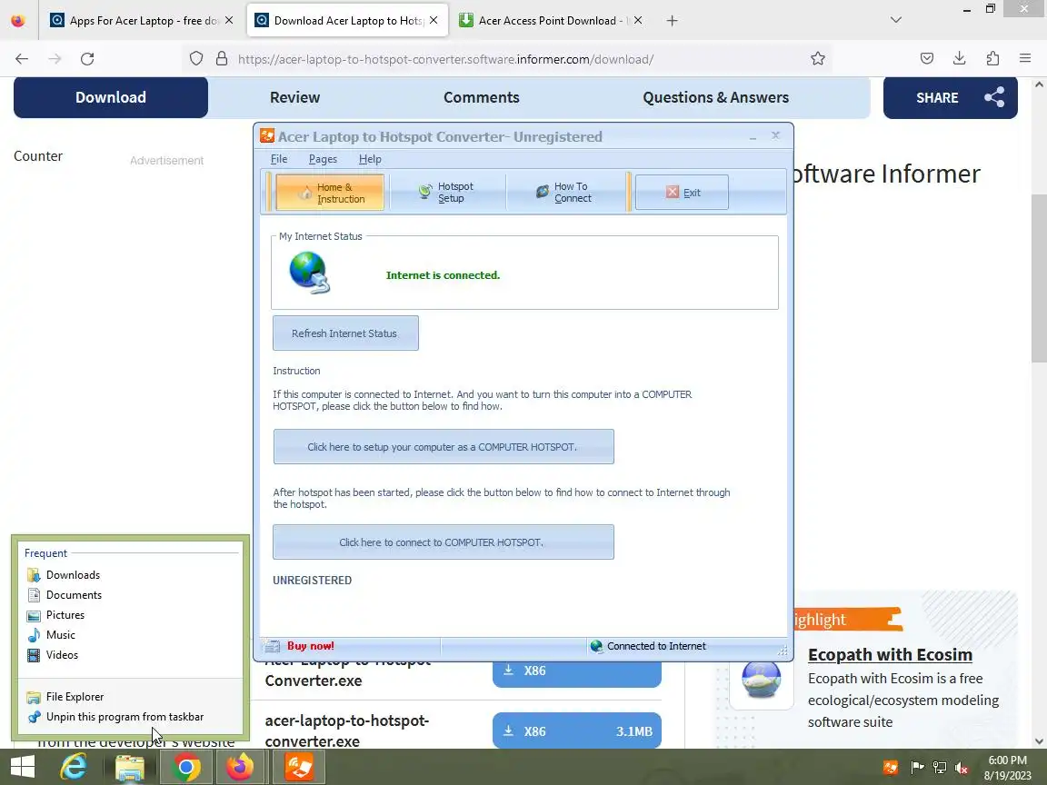The width and height of the screenshot is (1047, 785).
Task: Click Save to Pocket icon
Action: tap(927, 59)
